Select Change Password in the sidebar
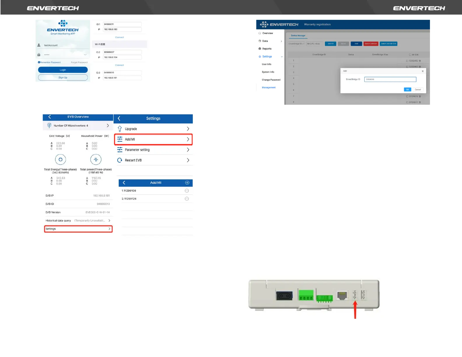Image resolution: width=462 pixels, height=357 pixels. tap(271, 80)
